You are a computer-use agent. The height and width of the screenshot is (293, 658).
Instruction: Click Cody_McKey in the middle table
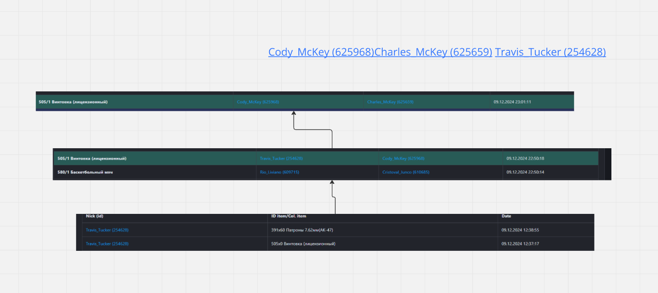[403, 159]
